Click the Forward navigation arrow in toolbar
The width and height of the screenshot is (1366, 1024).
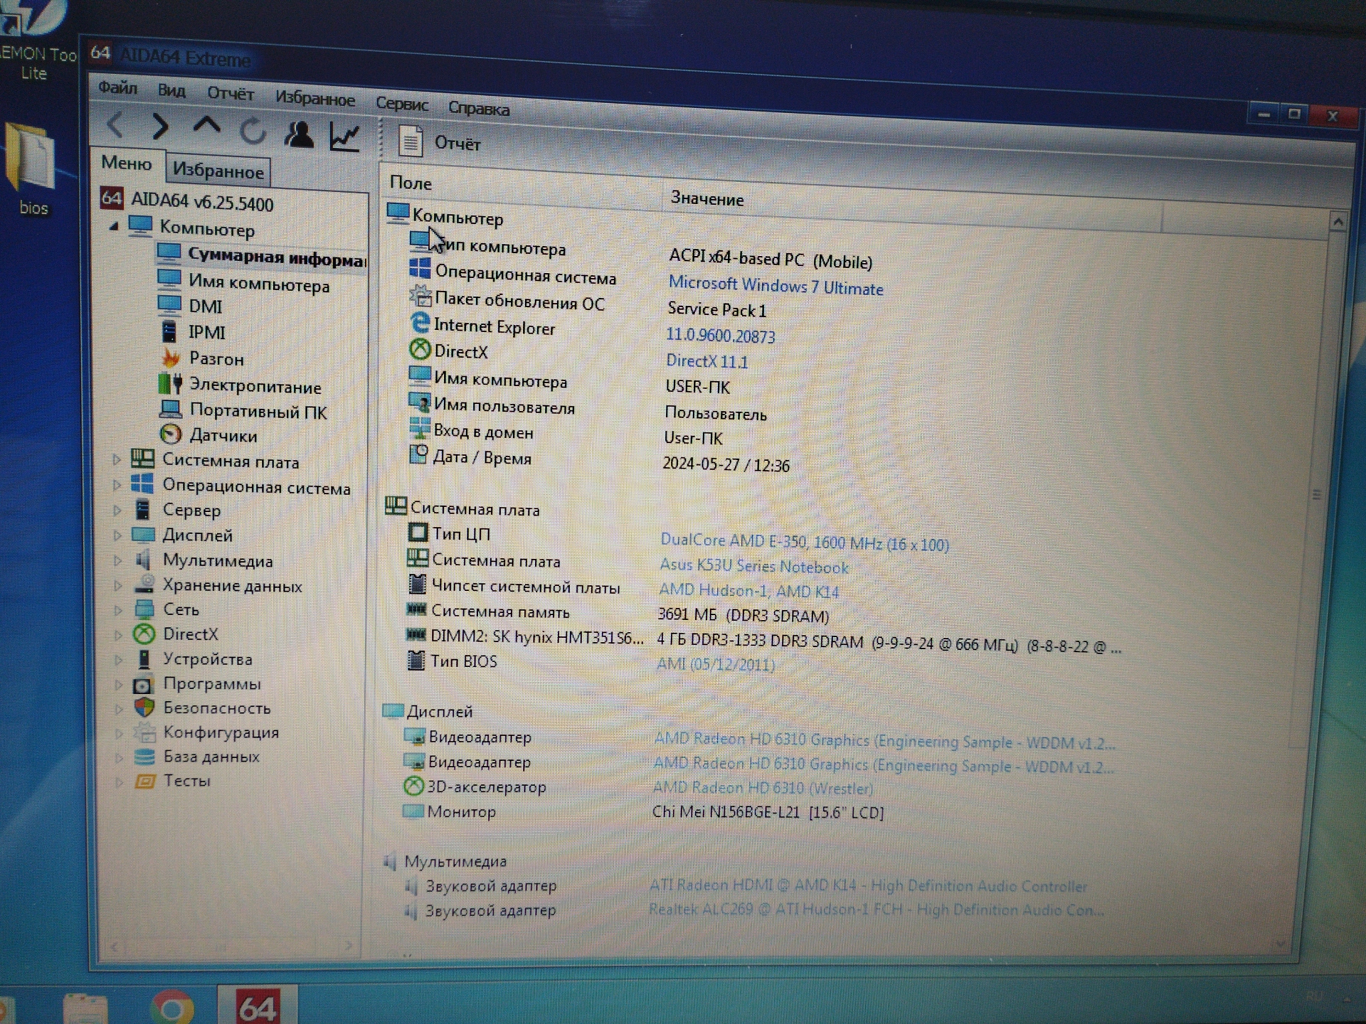click(161, 127)
